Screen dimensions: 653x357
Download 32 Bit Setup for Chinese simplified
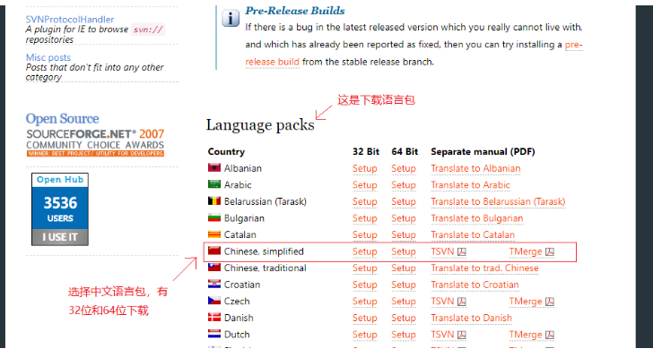click(x=365, y=251)
